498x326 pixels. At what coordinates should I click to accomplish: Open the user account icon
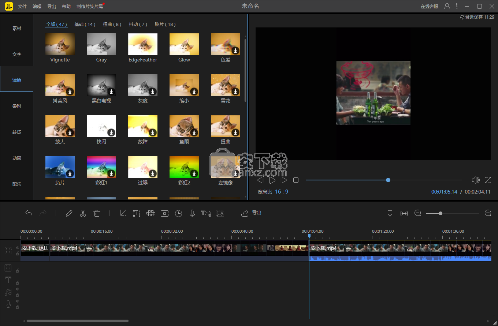[447, 6]
